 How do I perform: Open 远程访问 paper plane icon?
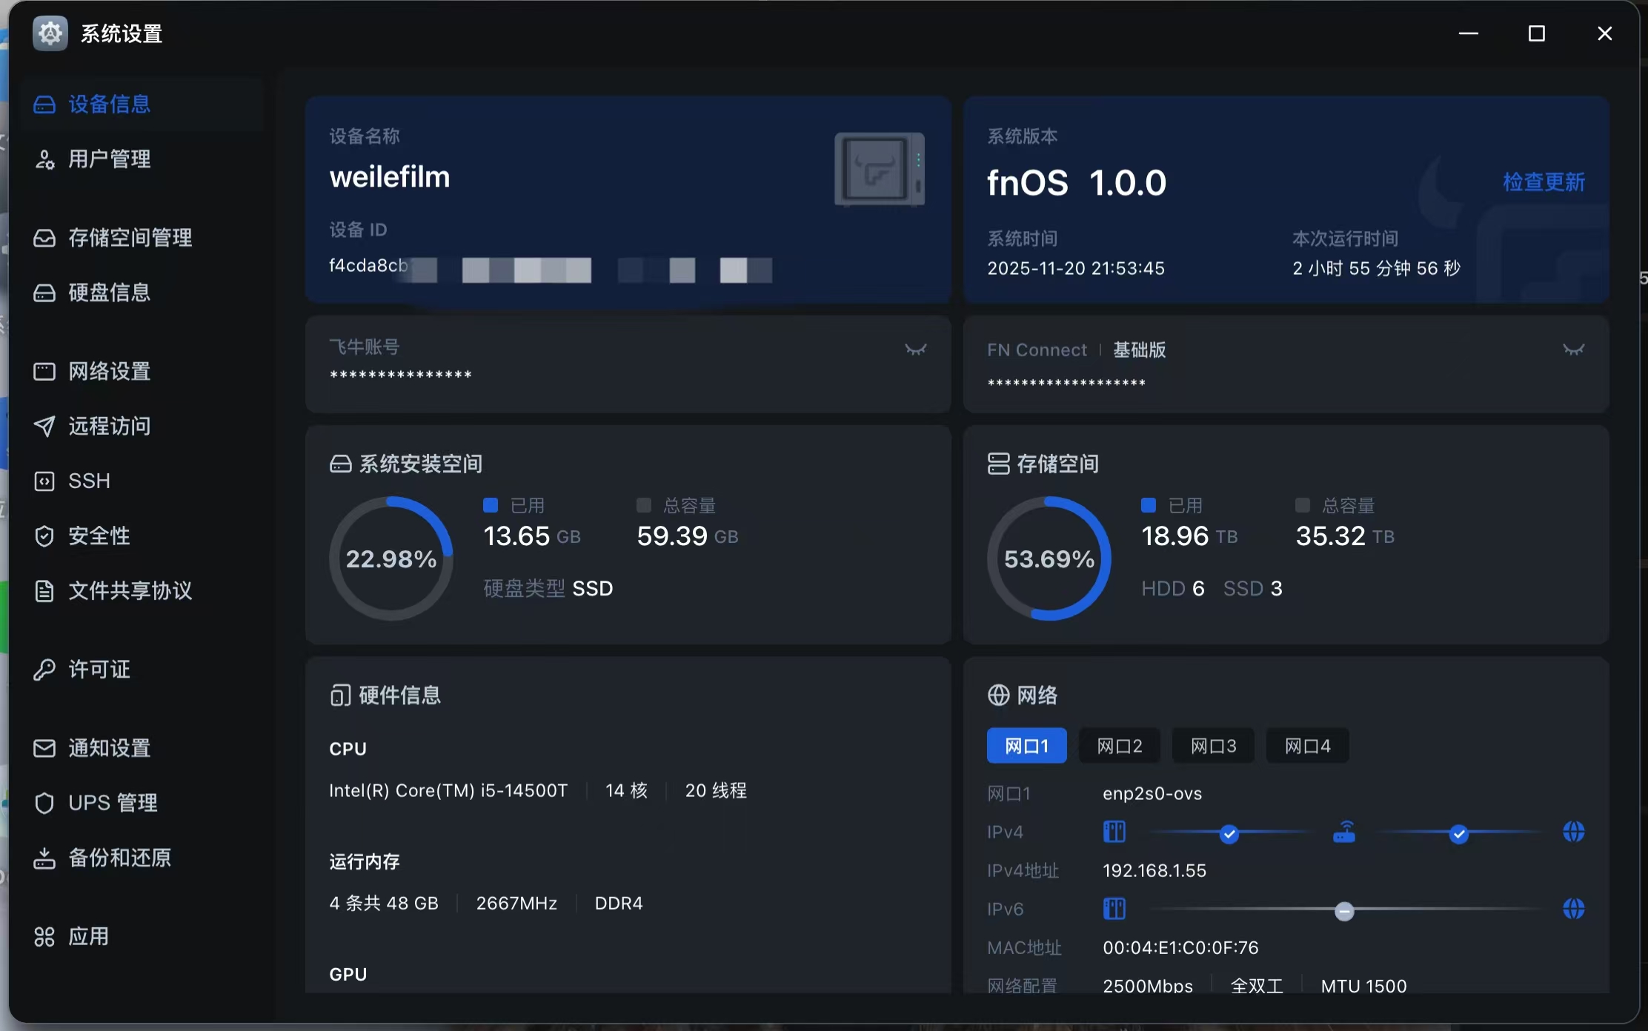point(44,426)
